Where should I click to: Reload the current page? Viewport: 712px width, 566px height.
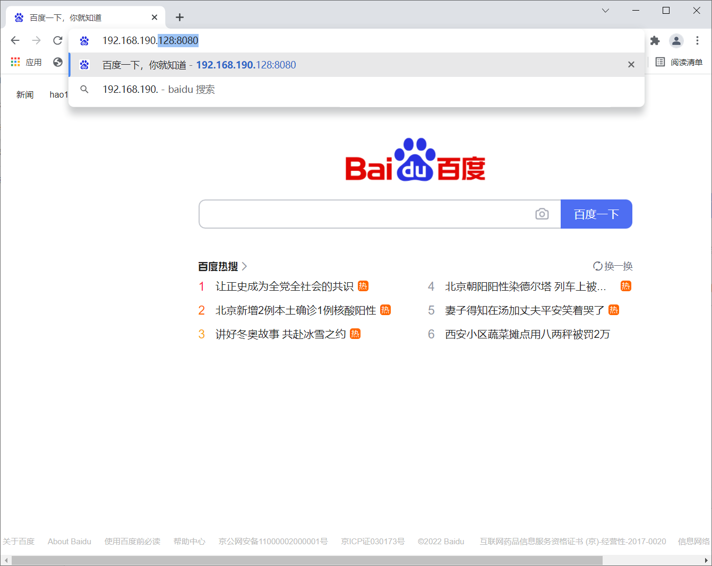tap(57, 40)
